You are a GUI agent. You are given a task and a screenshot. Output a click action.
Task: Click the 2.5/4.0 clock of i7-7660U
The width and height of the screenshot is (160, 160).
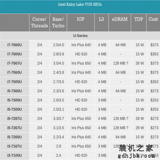click(59, 45)
